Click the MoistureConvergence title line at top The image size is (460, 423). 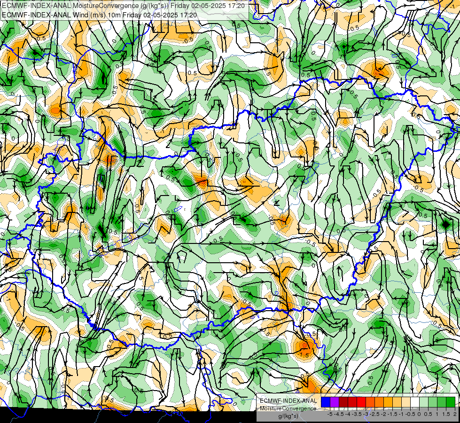pos(123,6)
